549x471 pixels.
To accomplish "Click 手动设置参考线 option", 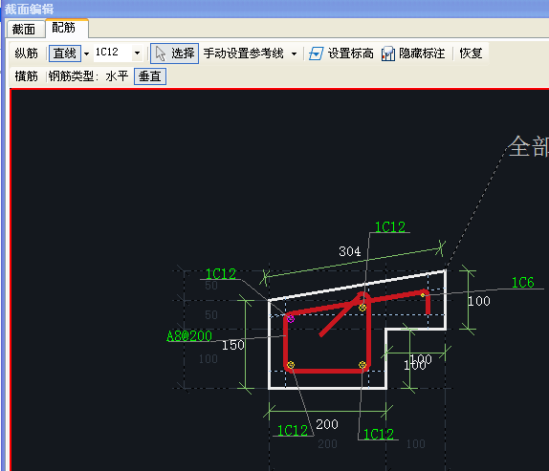I will [244, 54].
